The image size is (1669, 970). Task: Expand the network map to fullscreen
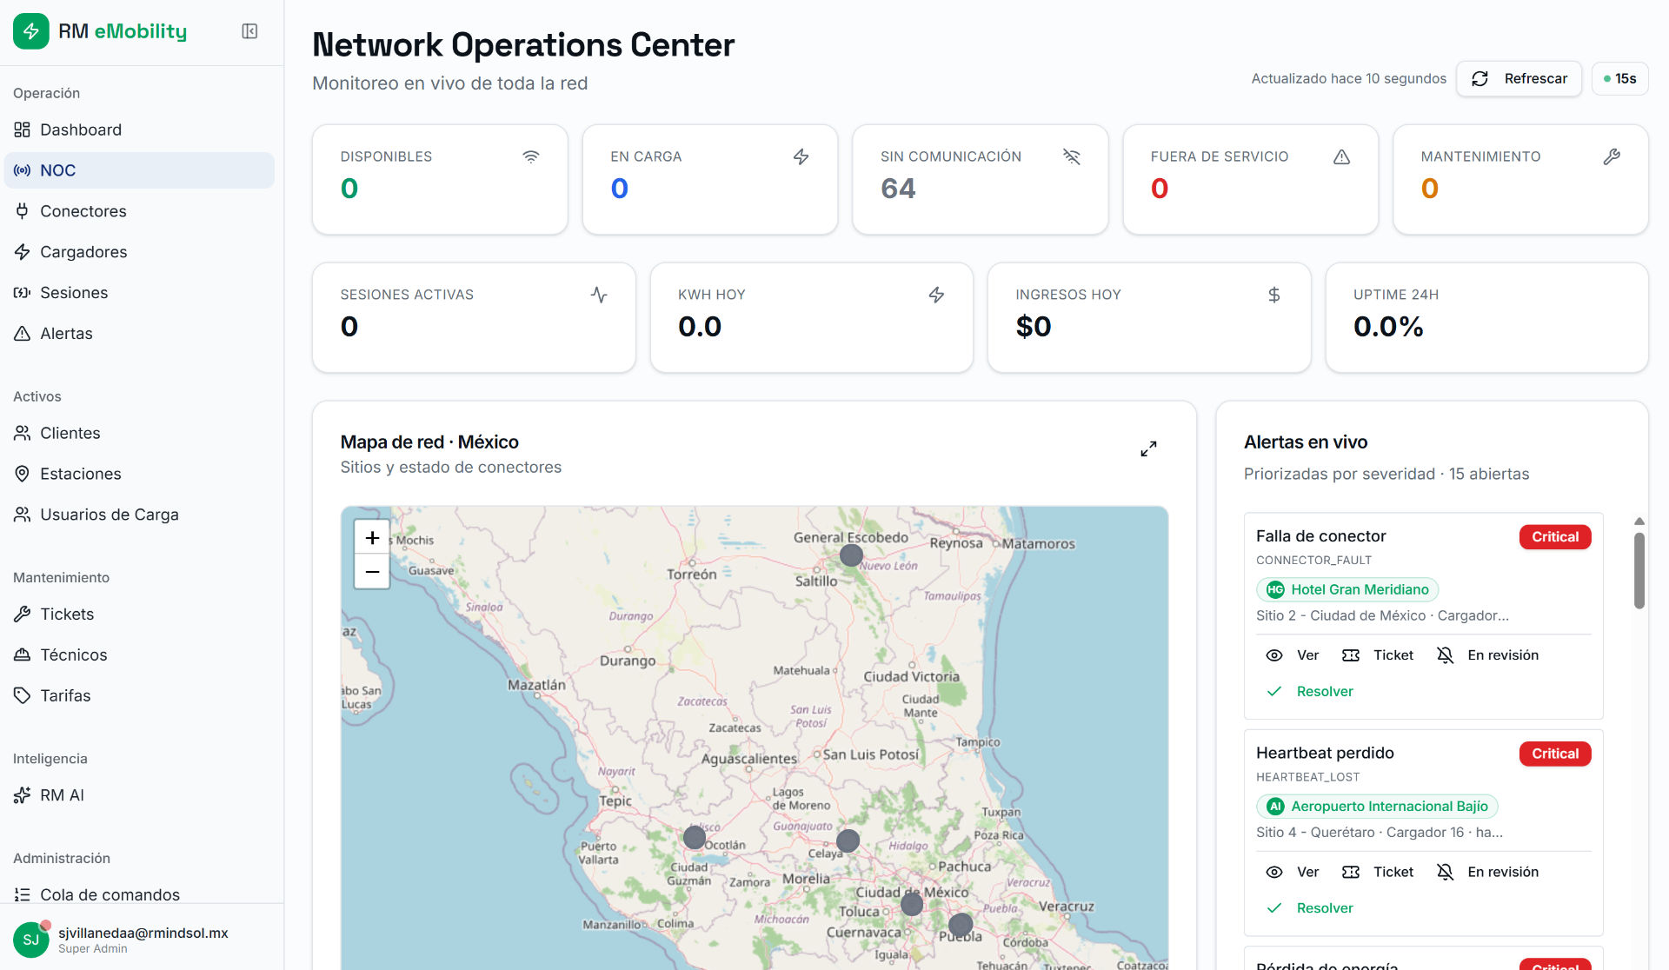[1148, 448]
